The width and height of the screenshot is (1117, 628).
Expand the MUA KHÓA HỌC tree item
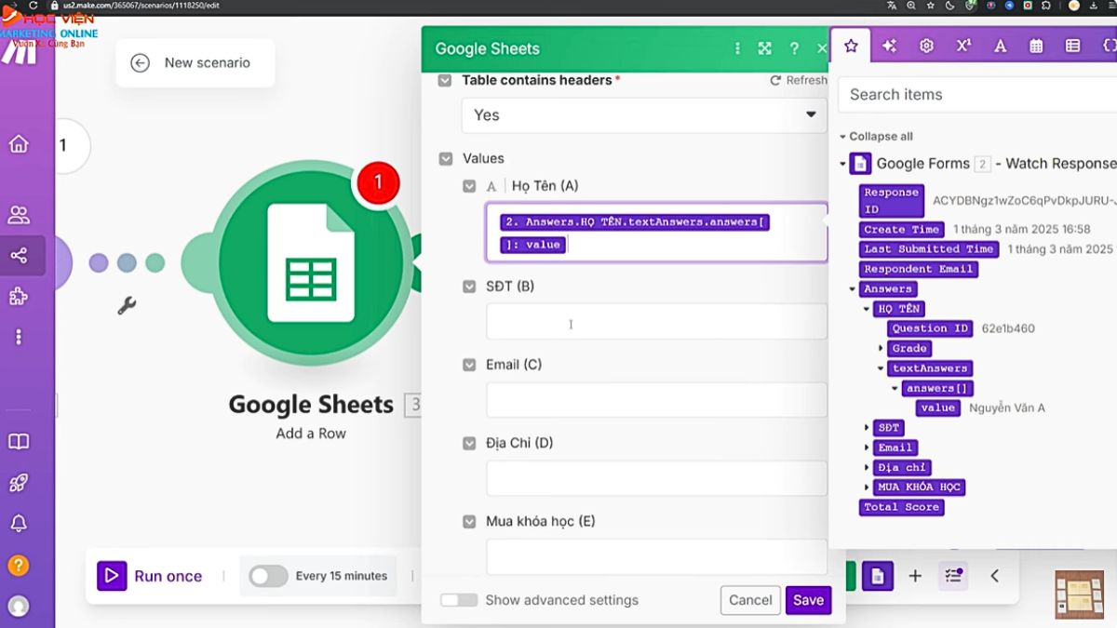point(868,488)
